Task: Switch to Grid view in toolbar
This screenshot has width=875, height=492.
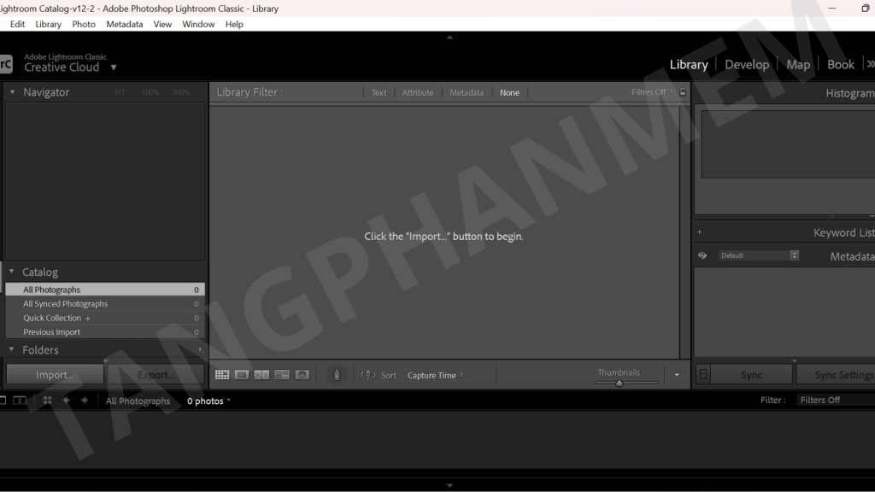Action: pyautogui.click(x=222, y=375)
